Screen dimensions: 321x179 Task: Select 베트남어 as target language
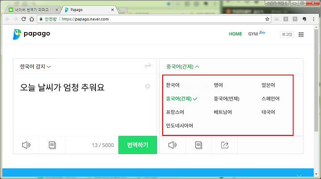(x=223, y=112)
